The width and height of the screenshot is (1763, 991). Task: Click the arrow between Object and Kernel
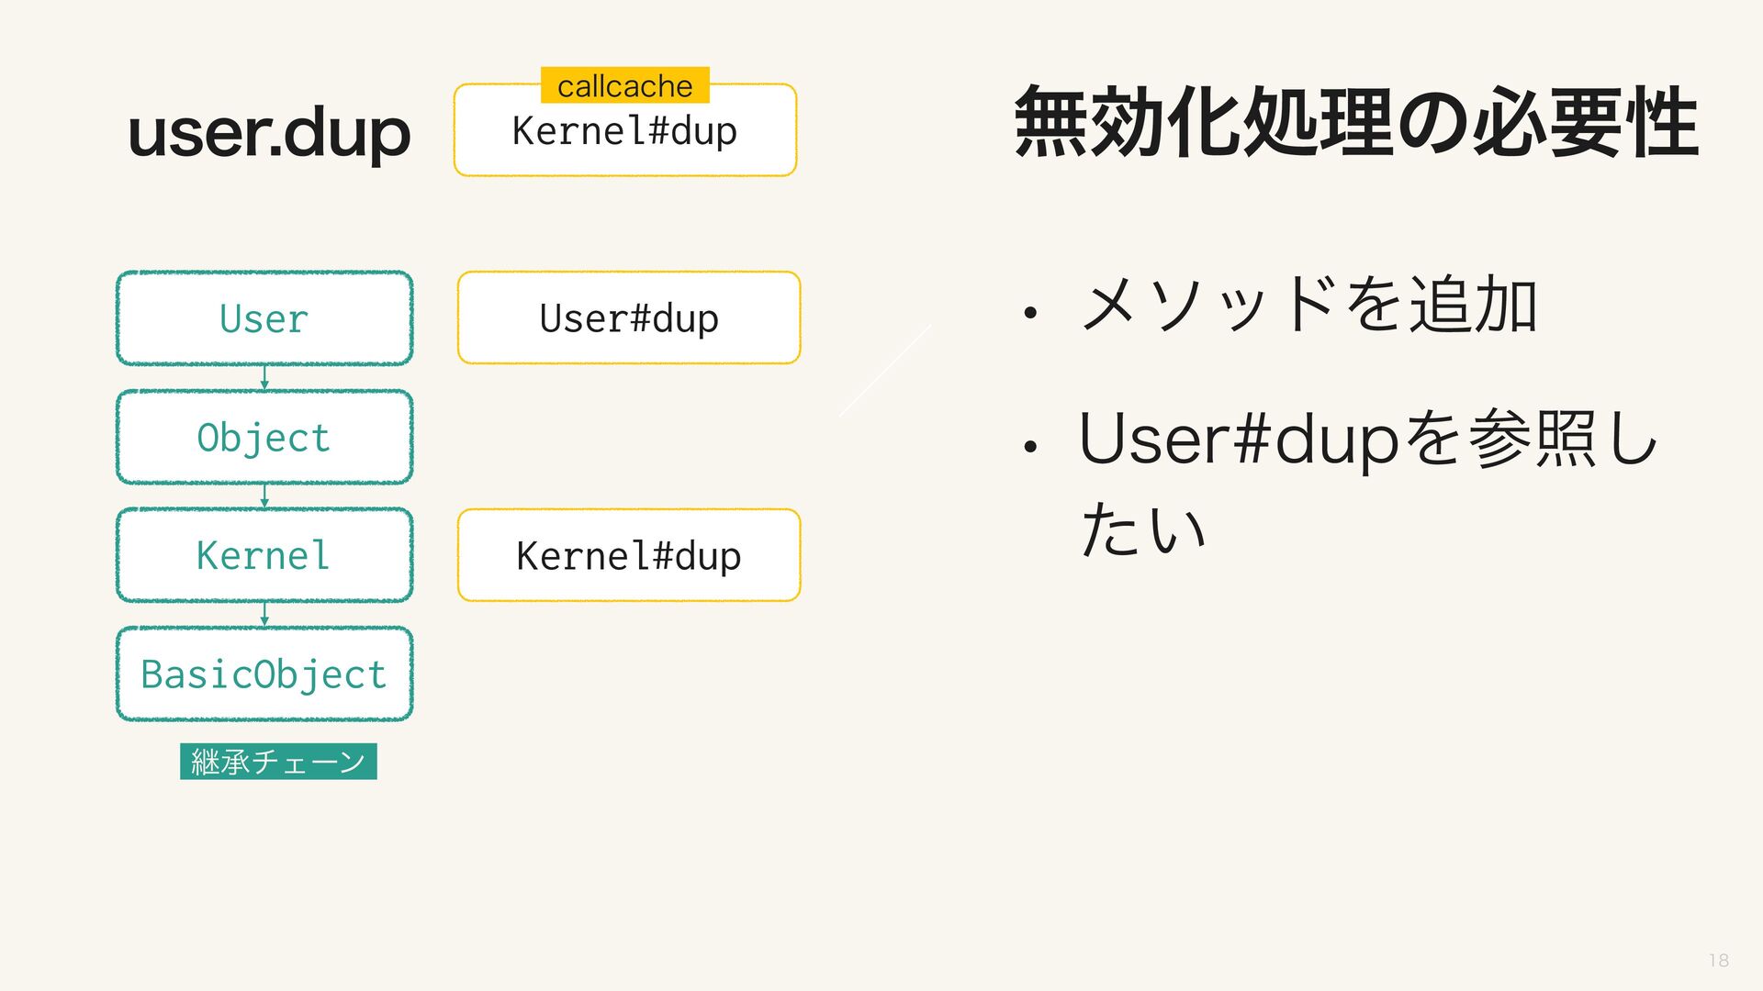264,496
